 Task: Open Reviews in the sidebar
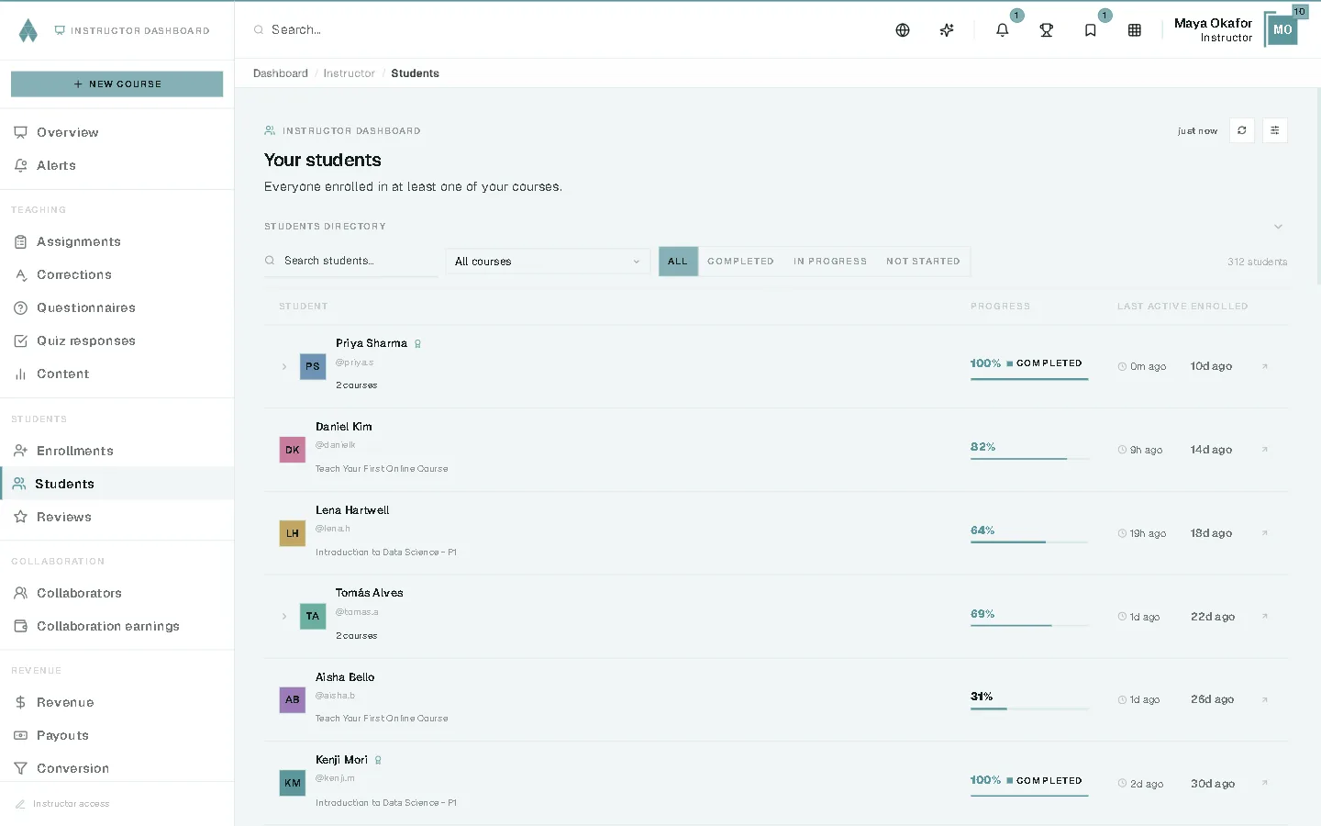click(x=117, y=517)
